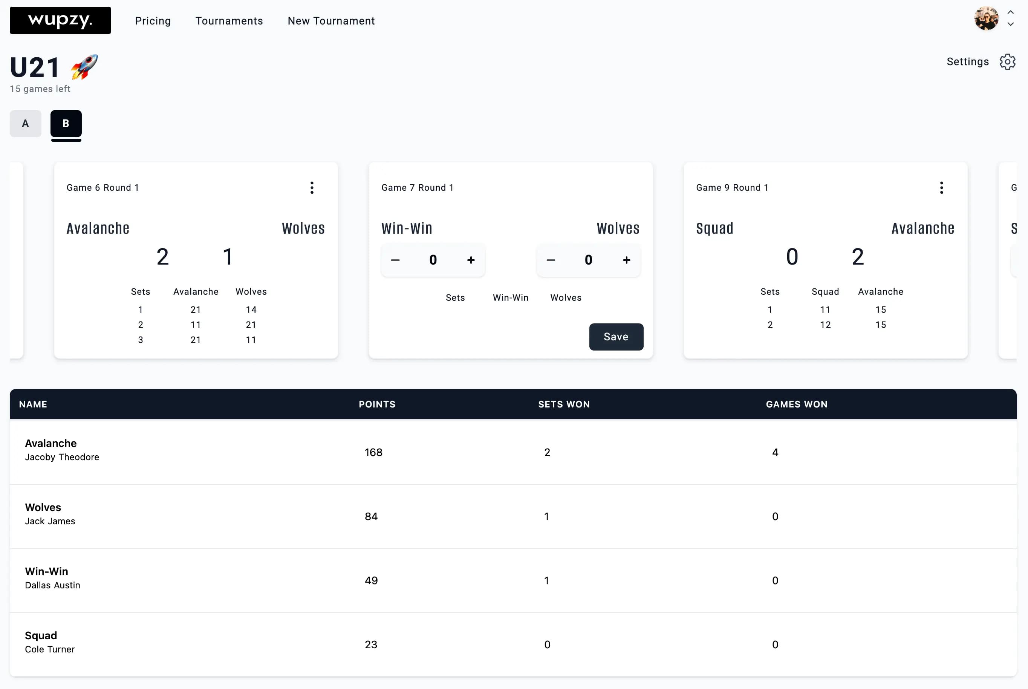Click the three-dot menu on Game 6
This screenshot has height=689, width=1028.
point(311,188)
